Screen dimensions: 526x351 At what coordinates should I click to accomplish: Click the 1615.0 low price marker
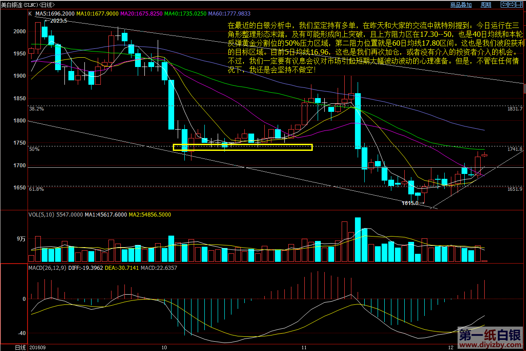tap(410, 203)
